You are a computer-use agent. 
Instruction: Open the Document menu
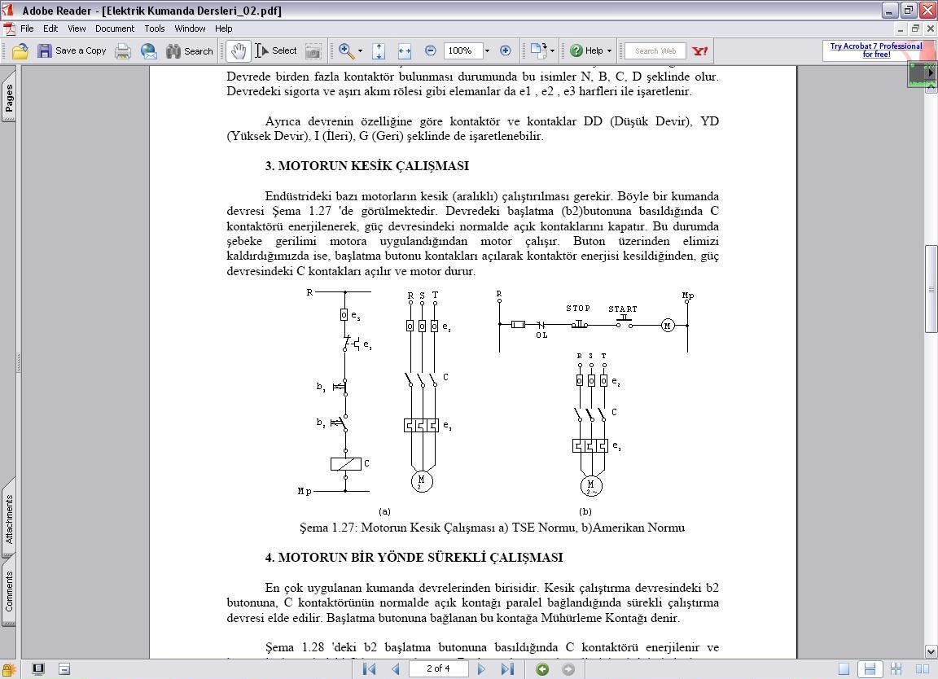(114, 28)
